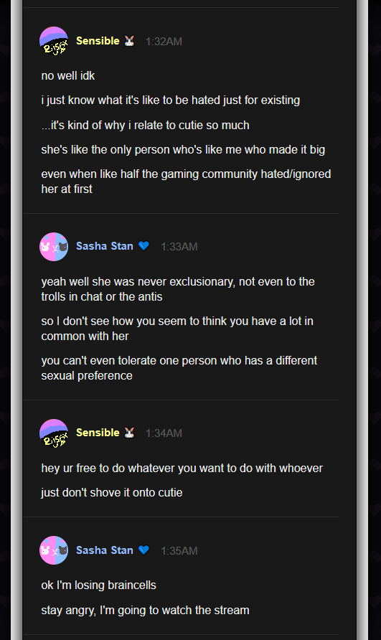Click the blue heart badge beside Sasha Stan at 1:33AM
Screen dimensions: 381x640
click(x=144, y=245)
